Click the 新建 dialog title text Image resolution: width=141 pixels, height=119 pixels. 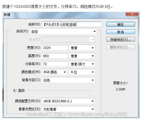click(x=7, y=15)
